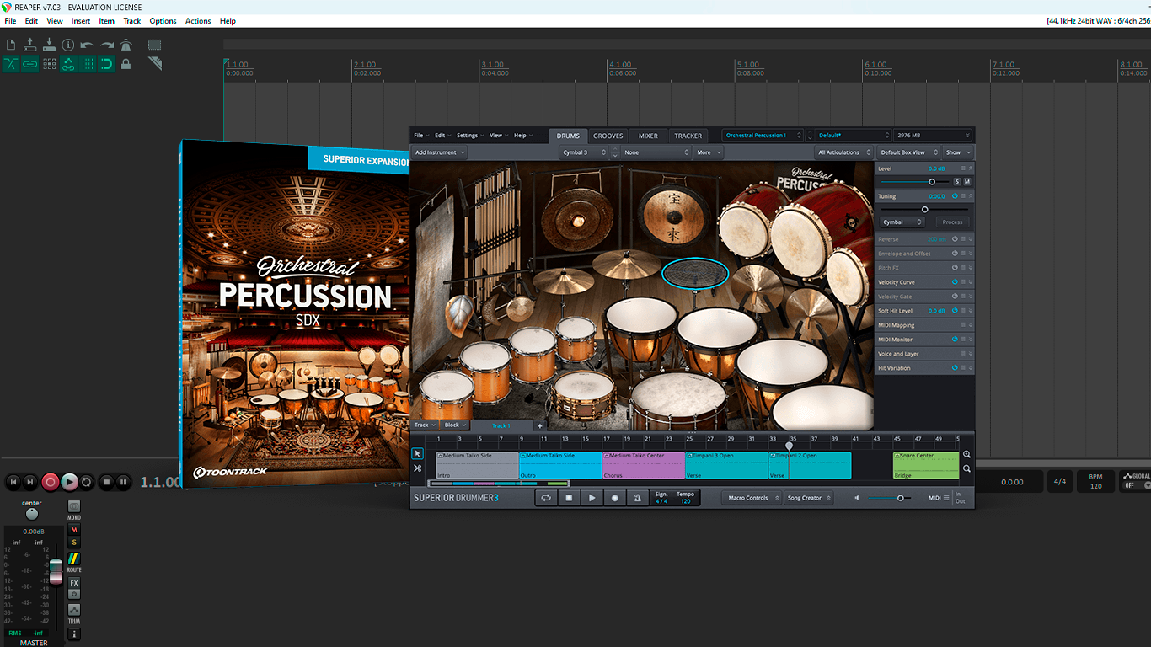1151x647 pixels.
Task: Toggle item grouping chain-link icon
Action: pos(30,64)
